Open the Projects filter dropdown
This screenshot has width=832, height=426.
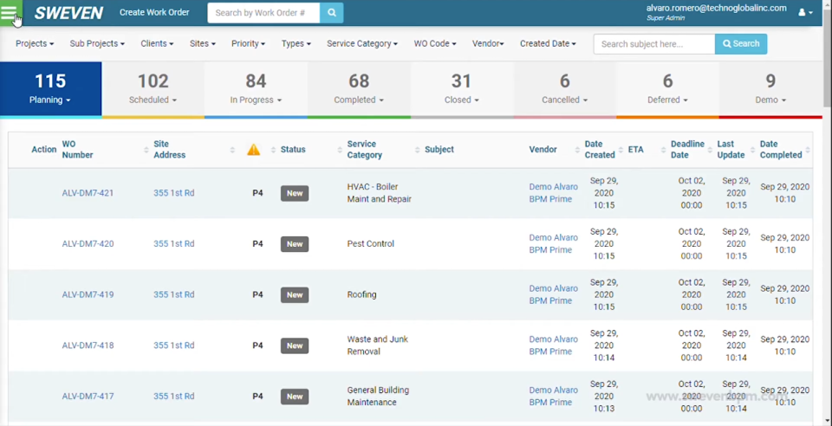[35, 43]
